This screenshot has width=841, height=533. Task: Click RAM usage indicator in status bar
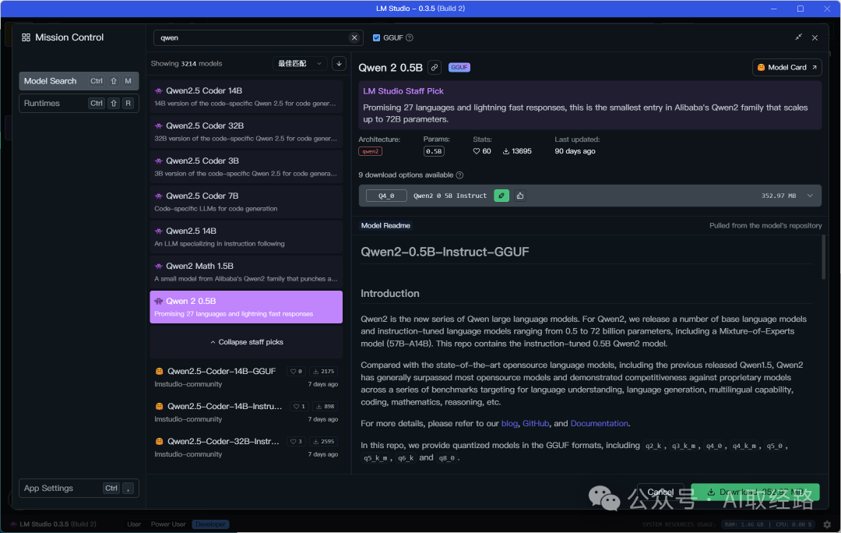[744, 524]
